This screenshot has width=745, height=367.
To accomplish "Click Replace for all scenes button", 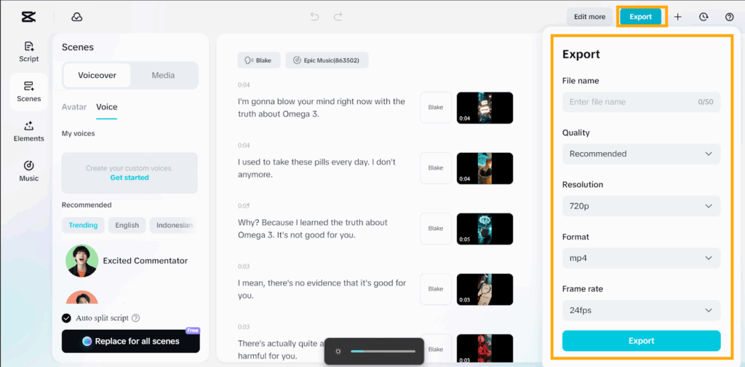I will tap(131, 341).
